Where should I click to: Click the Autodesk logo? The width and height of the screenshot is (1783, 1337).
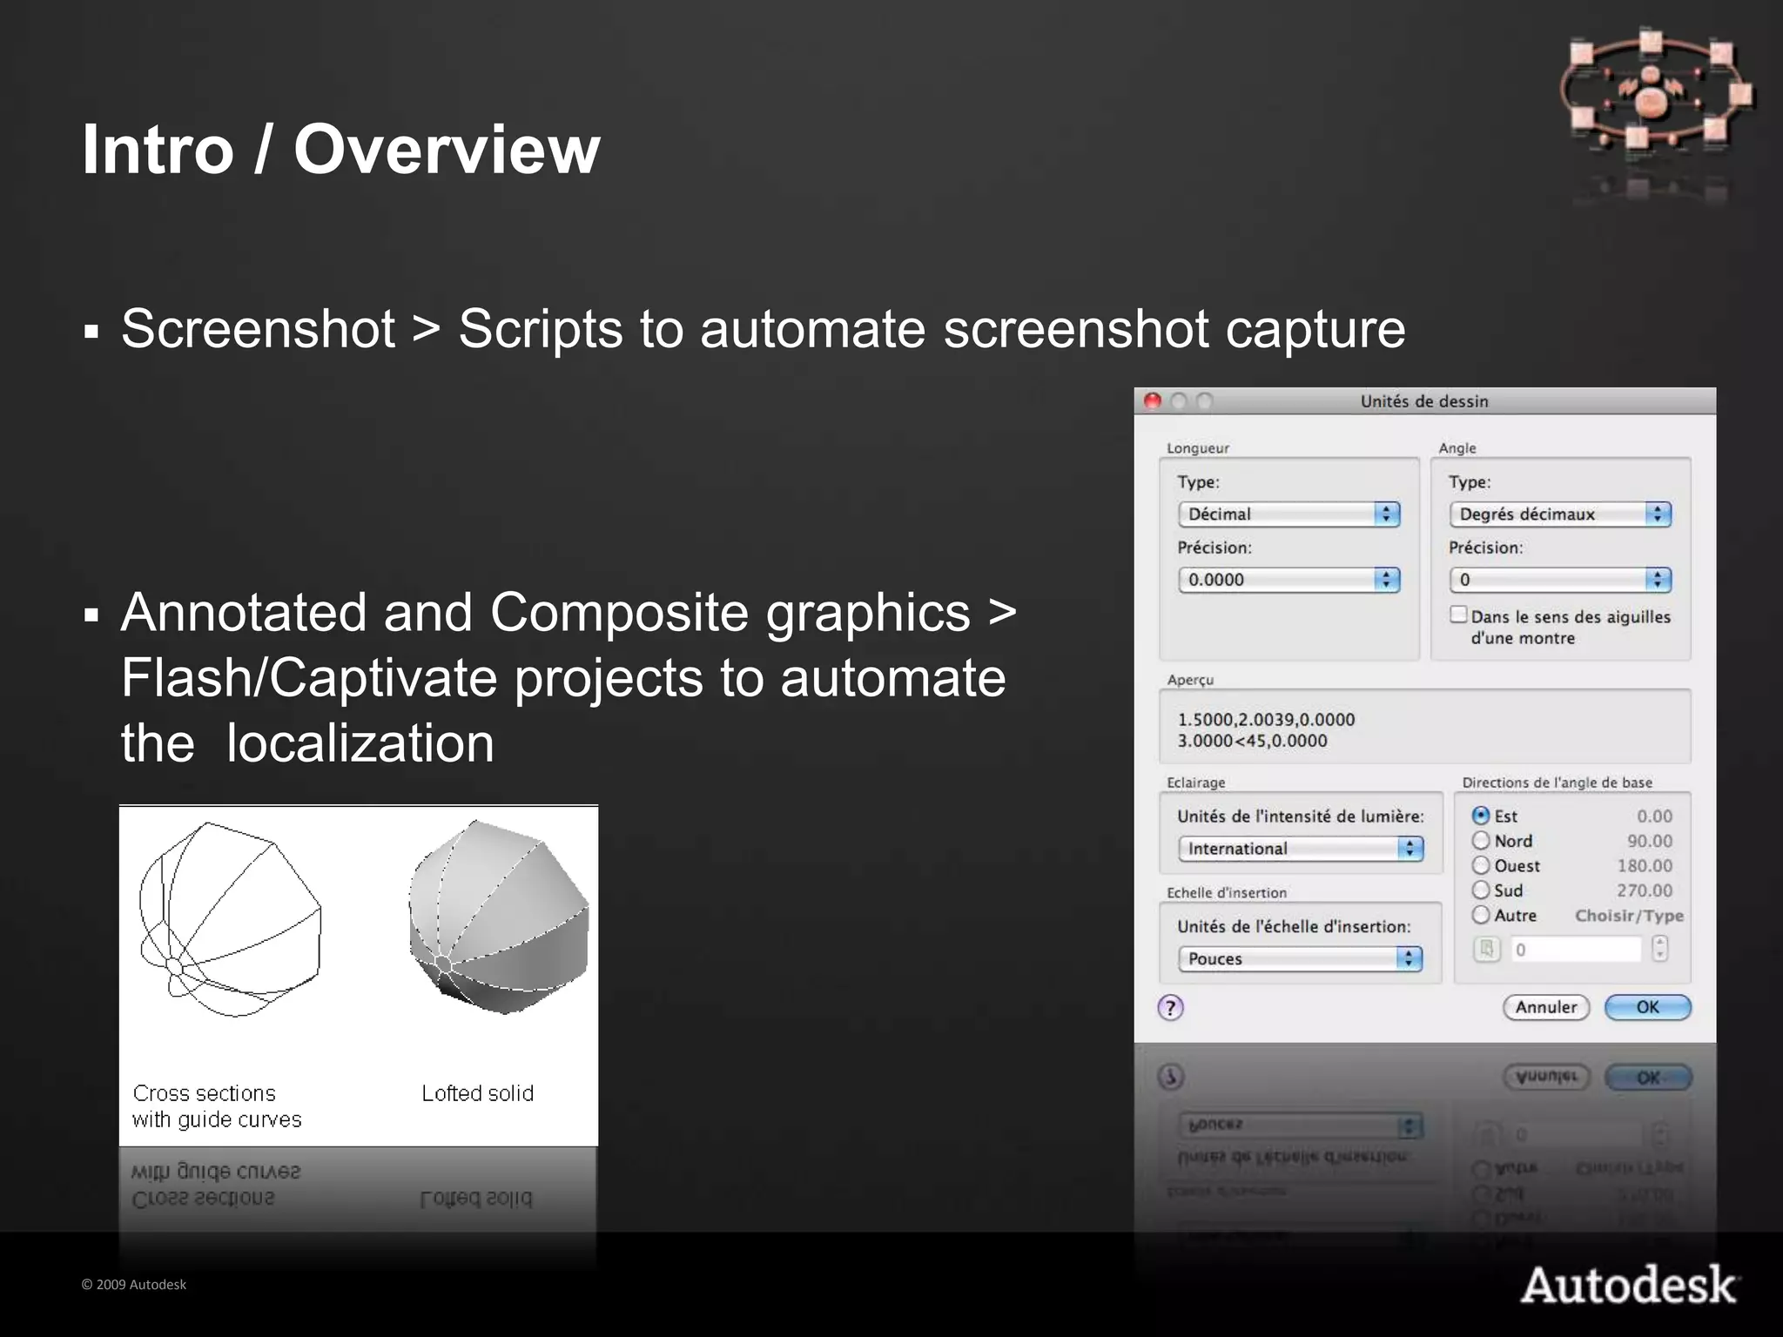[1629, 1286]
